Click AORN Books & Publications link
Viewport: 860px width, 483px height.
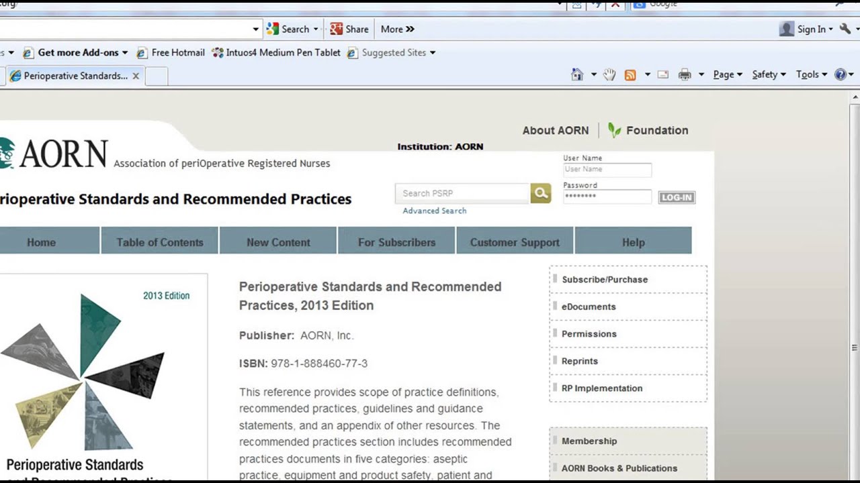coord(619,468)
